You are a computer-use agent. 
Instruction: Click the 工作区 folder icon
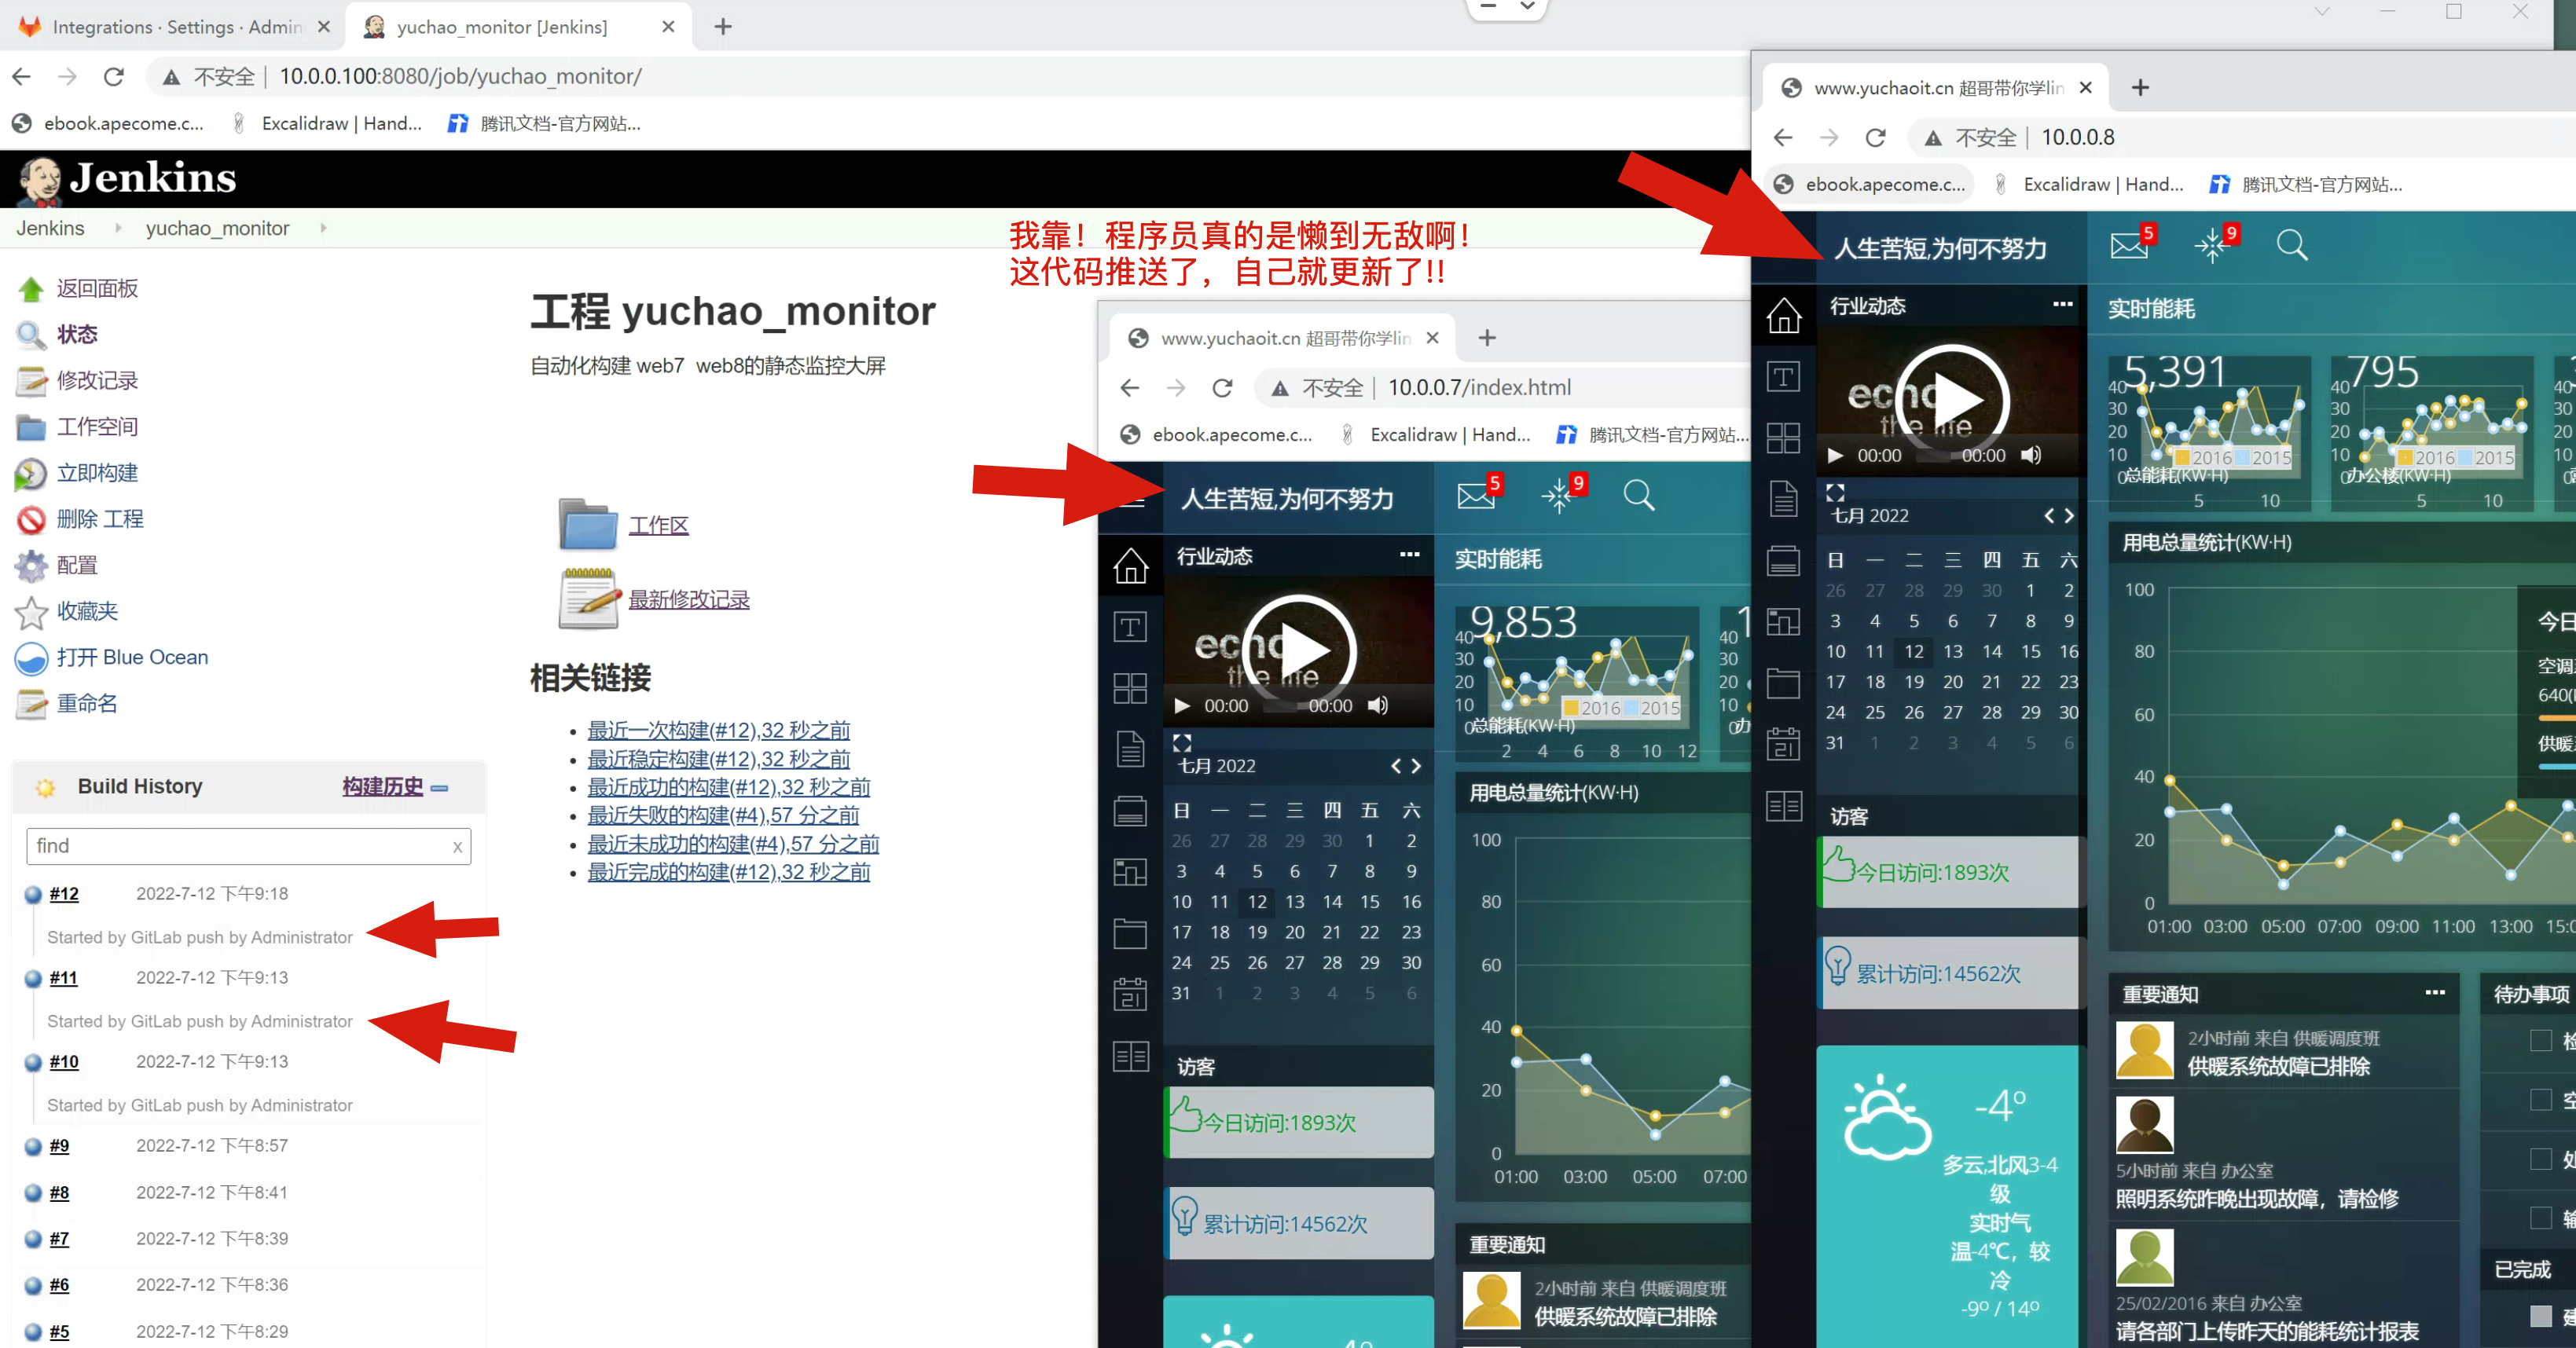coord(587,525)
